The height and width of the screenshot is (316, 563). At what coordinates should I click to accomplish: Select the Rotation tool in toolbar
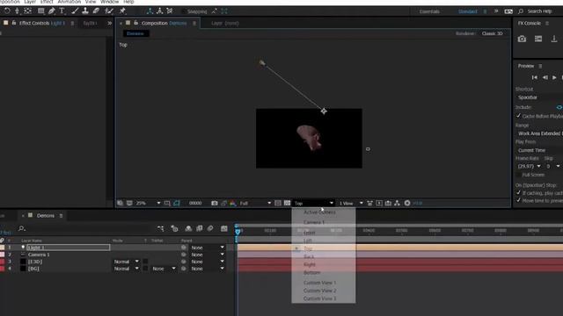coord(7,11)
